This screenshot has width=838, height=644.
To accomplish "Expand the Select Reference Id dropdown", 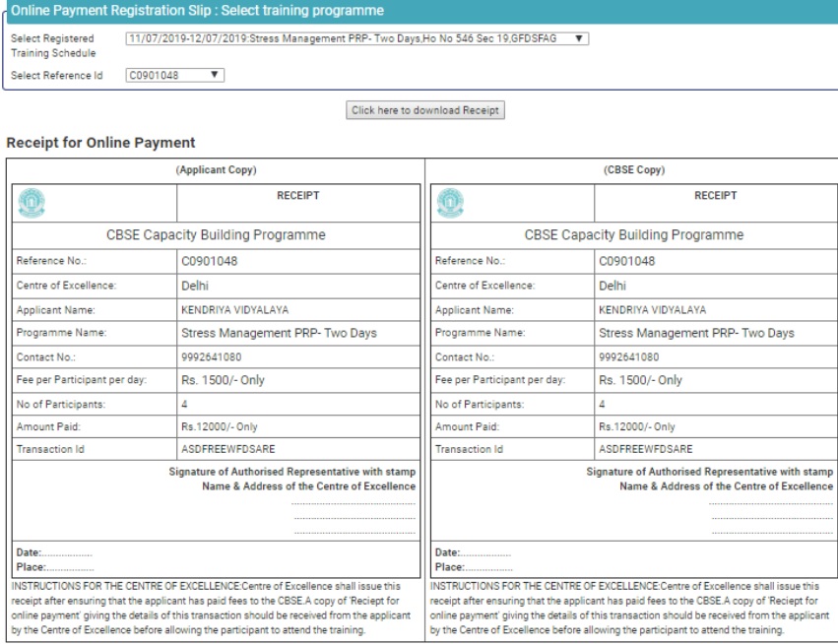I will [x=175, y=75].
